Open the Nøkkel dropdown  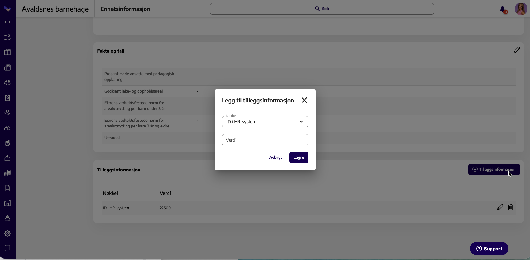(x=265, y=122)
